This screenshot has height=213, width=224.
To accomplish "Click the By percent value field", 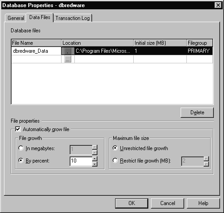I will tap(81, 161).
